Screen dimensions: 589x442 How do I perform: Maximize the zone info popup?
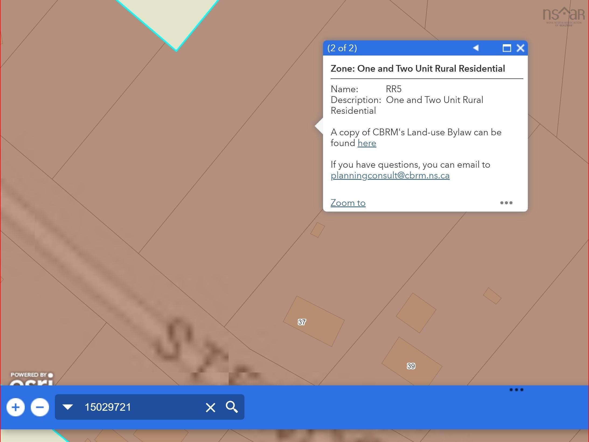(507, 48)
